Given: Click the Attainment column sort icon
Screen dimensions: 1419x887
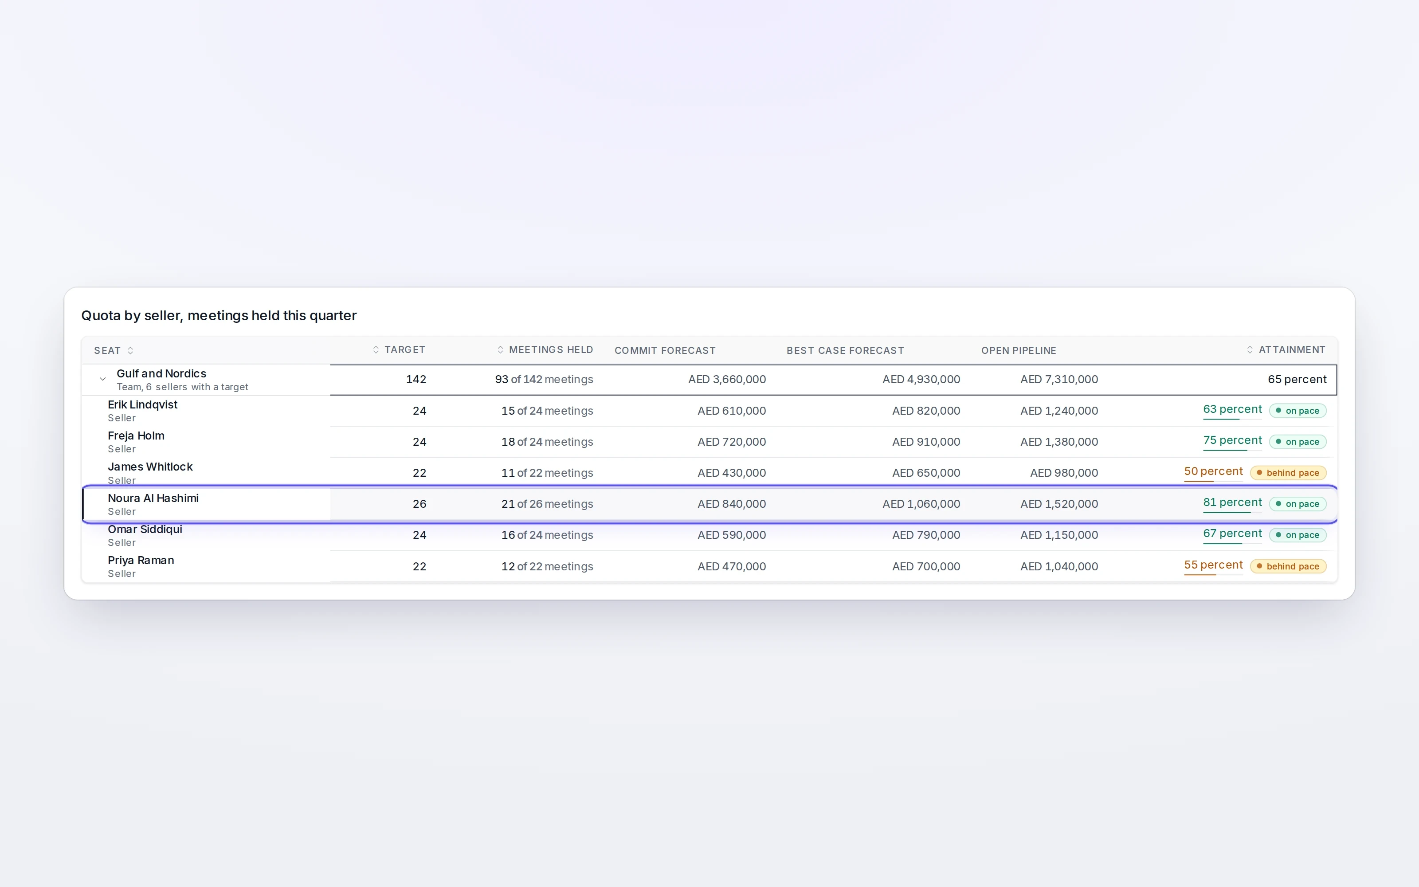Looking at the screenshot, I should click(1250, 349).
